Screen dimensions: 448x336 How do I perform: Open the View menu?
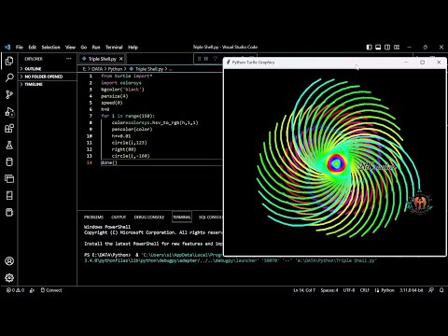point(70,47)
